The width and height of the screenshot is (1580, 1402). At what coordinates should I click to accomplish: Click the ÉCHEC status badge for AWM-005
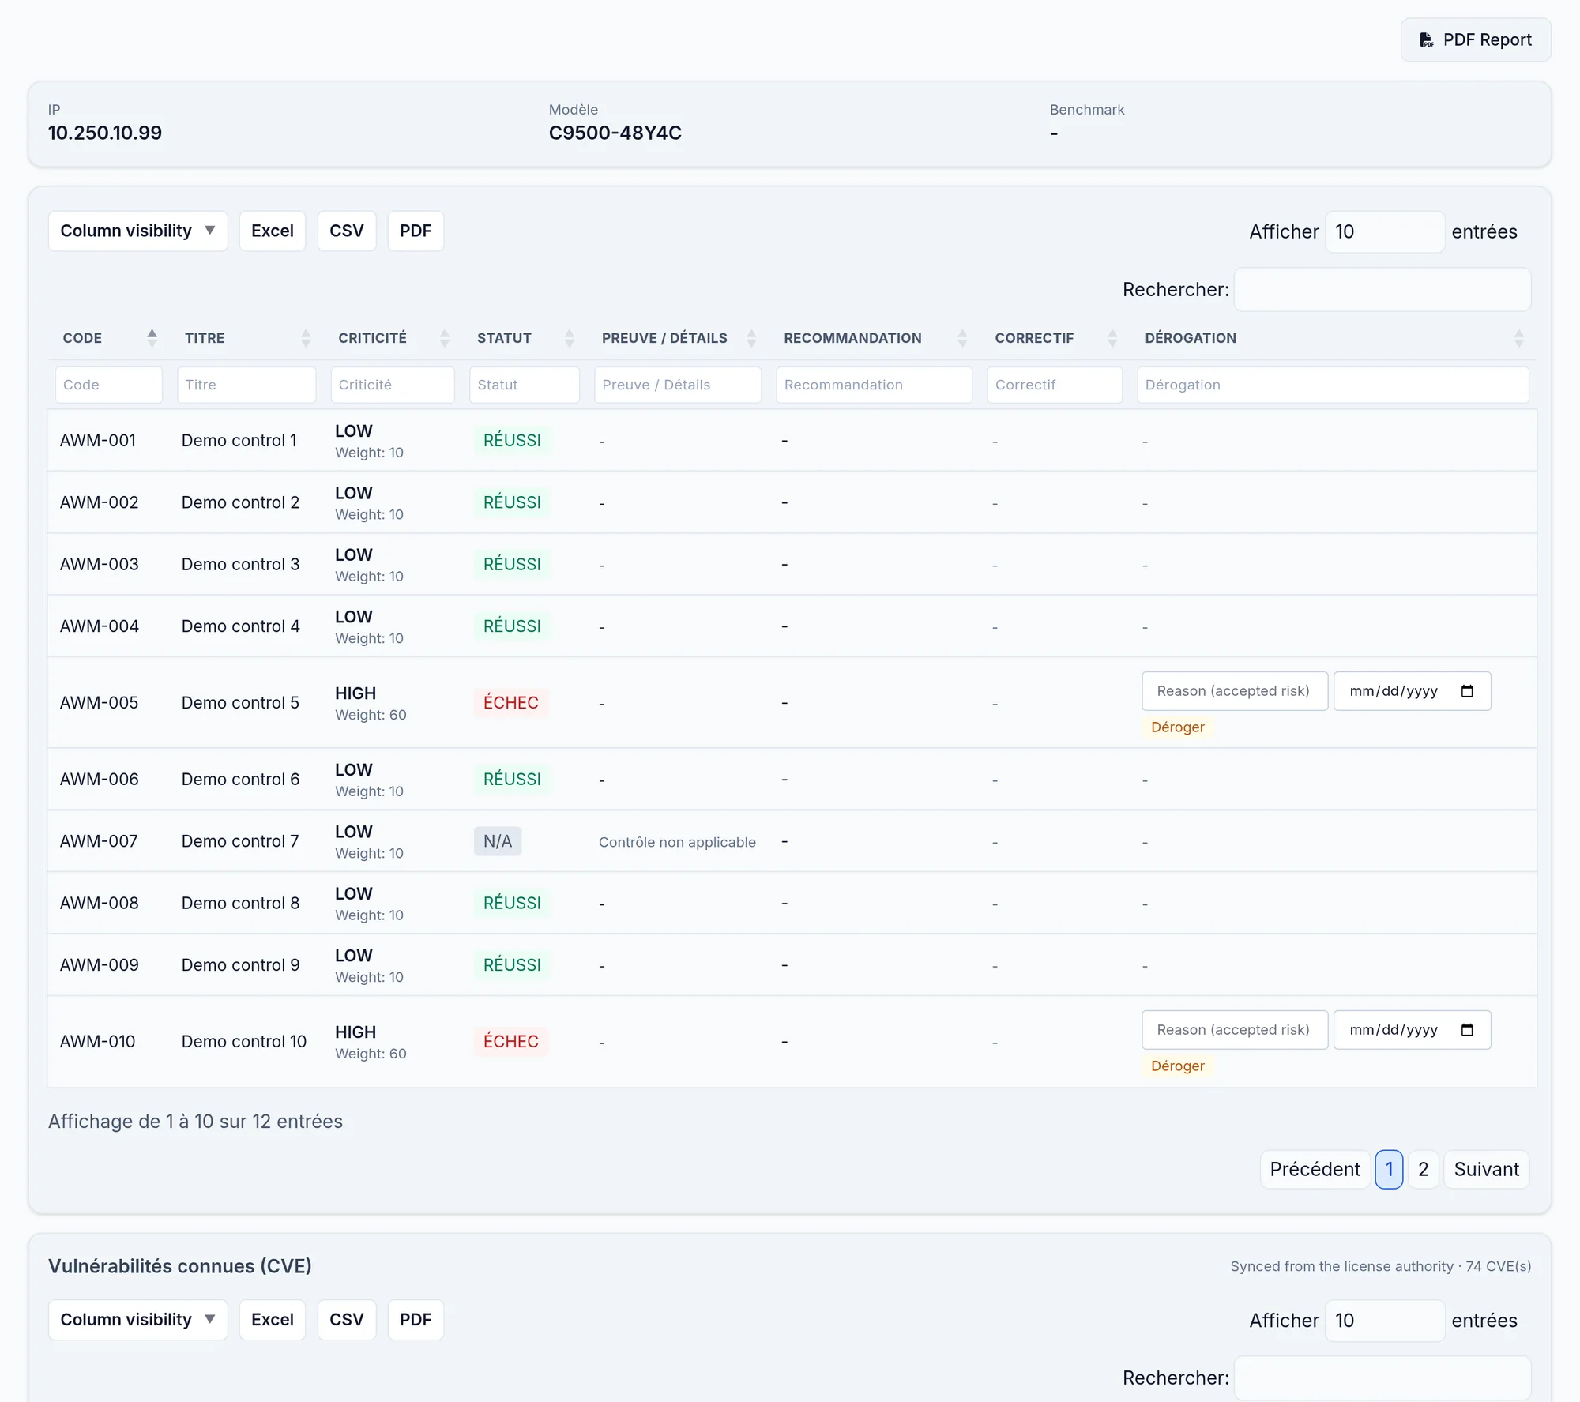(511, 702)
